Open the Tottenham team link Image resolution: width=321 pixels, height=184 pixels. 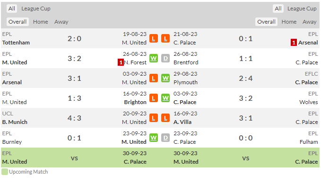pyautogui.click(x=16, y=43)
